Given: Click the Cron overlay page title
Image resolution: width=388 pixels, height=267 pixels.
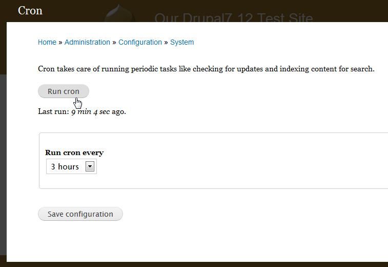Looking at the screenshot, I should [30, 10].
